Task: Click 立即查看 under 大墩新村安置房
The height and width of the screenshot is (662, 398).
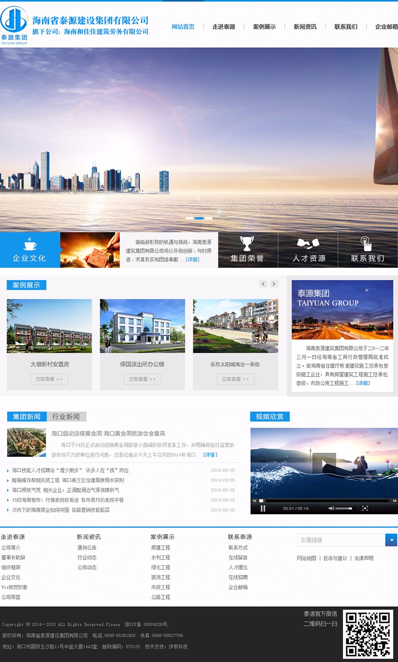Action: [49, 379]
